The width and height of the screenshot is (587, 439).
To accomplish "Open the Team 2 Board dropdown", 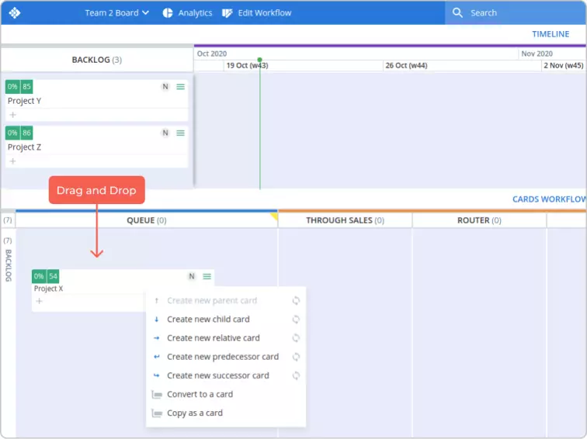I will click(x=116, y=12).
